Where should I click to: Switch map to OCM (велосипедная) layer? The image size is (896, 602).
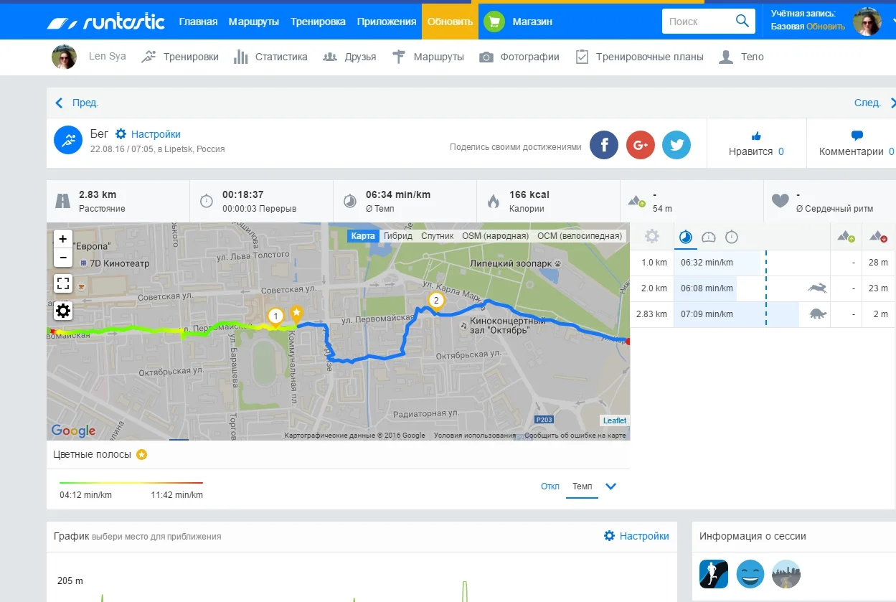(580, 236)
